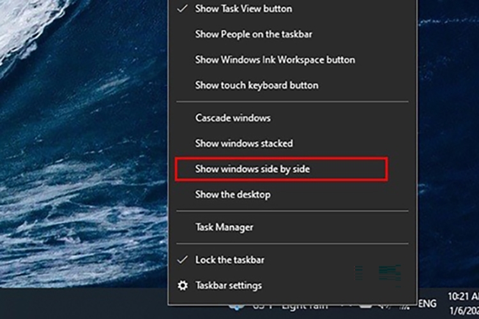Choose Show the desktop
479x319 pixels.
[x=232, y=194]
